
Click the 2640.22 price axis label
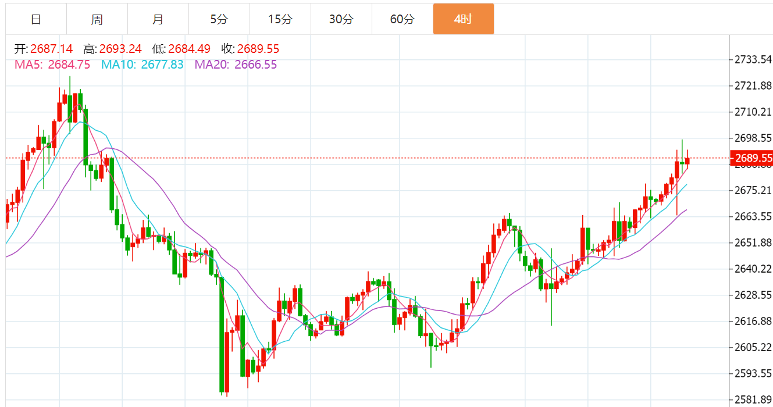pos(753,269)
